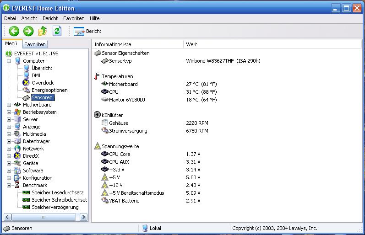Expand the Multimedia tree node
The image size is (365, 235).
[9, 134]
